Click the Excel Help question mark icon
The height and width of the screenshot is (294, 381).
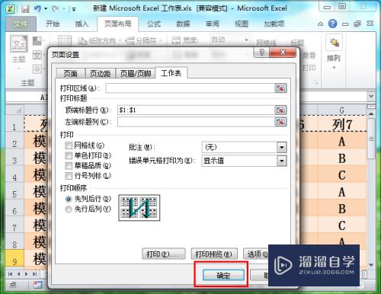[x=332, y=24]
